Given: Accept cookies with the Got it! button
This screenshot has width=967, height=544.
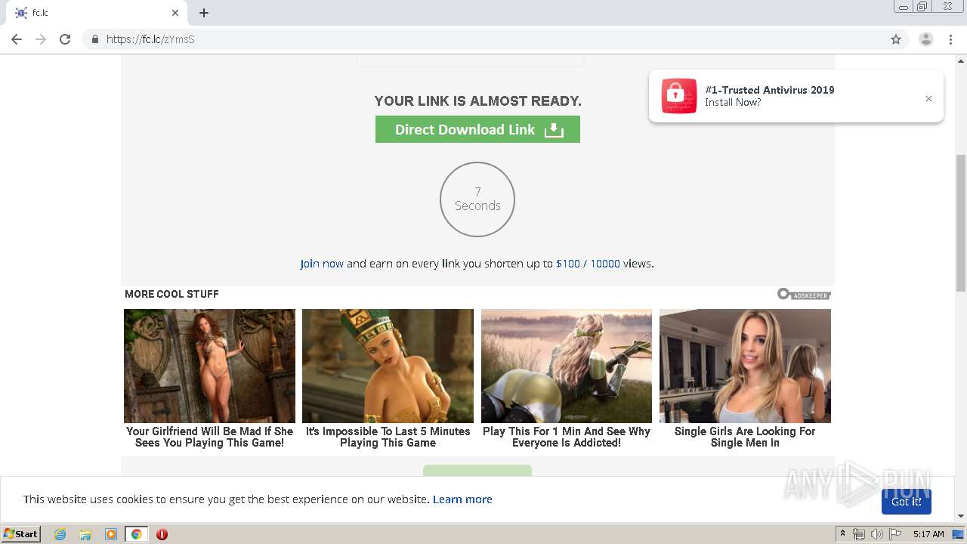Looking at the screenshot, I should 906,502.
